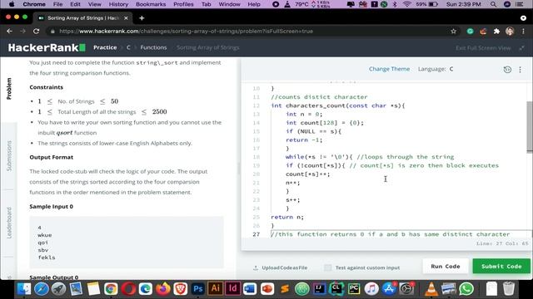Go to the C breadcrumb link

[x=128, y=47]
